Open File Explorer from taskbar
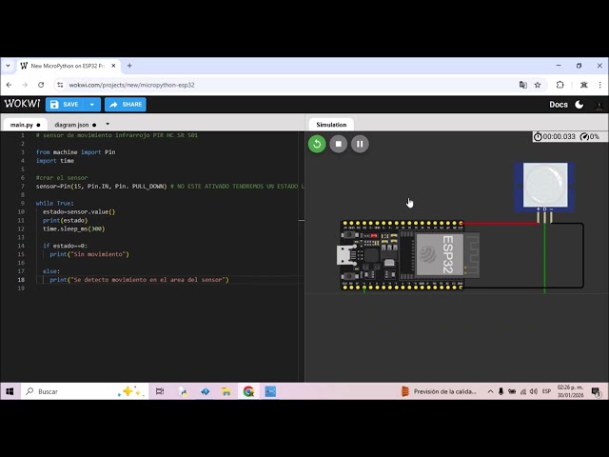This screenshot has width=609, height=457. 226,391
